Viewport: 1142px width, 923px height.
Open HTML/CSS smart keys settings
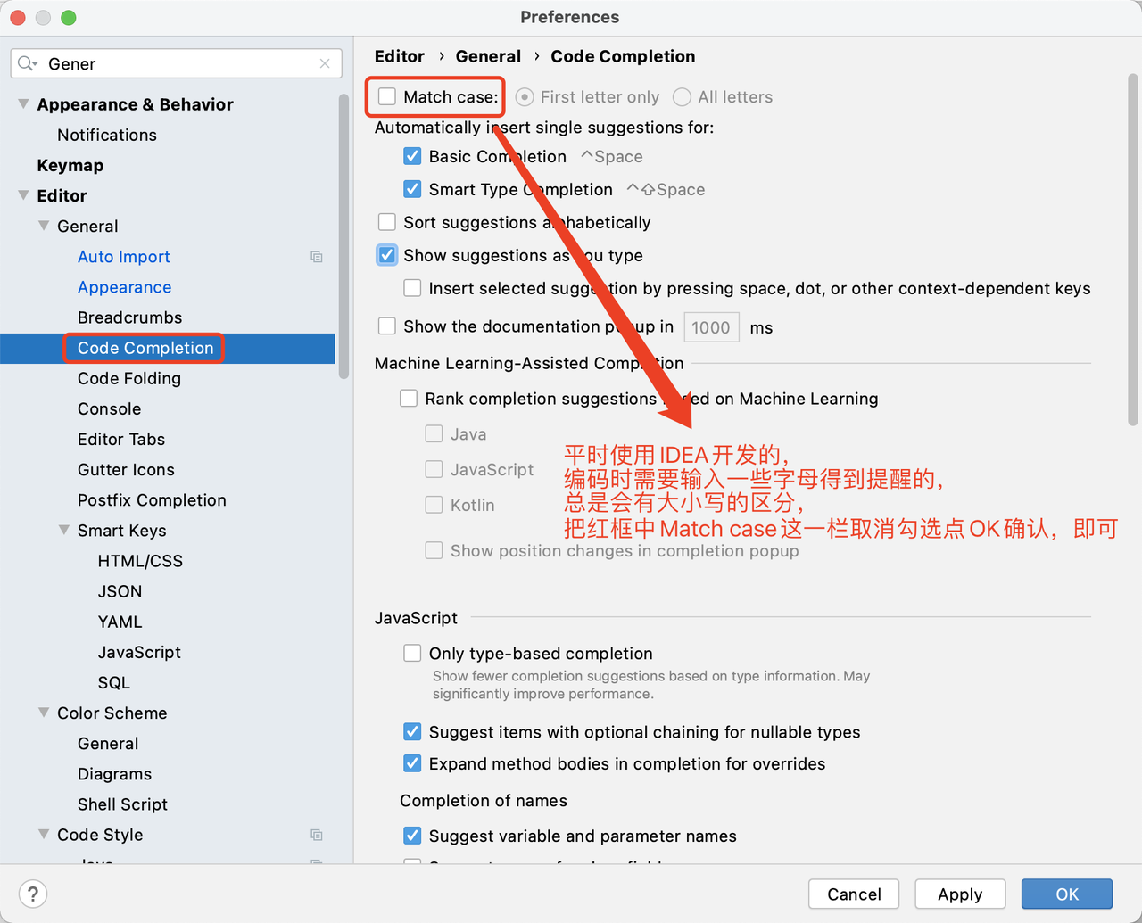tap(140, 561)
